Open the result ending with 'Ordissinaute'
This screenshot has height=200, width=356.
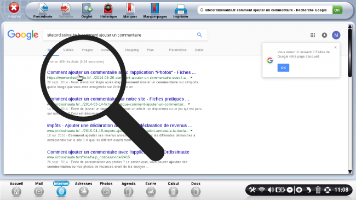[118, 152]
